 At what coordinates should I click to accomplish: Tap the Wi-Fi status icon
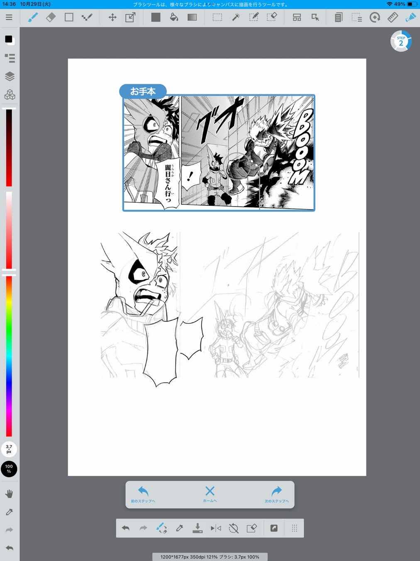[389, 4]
